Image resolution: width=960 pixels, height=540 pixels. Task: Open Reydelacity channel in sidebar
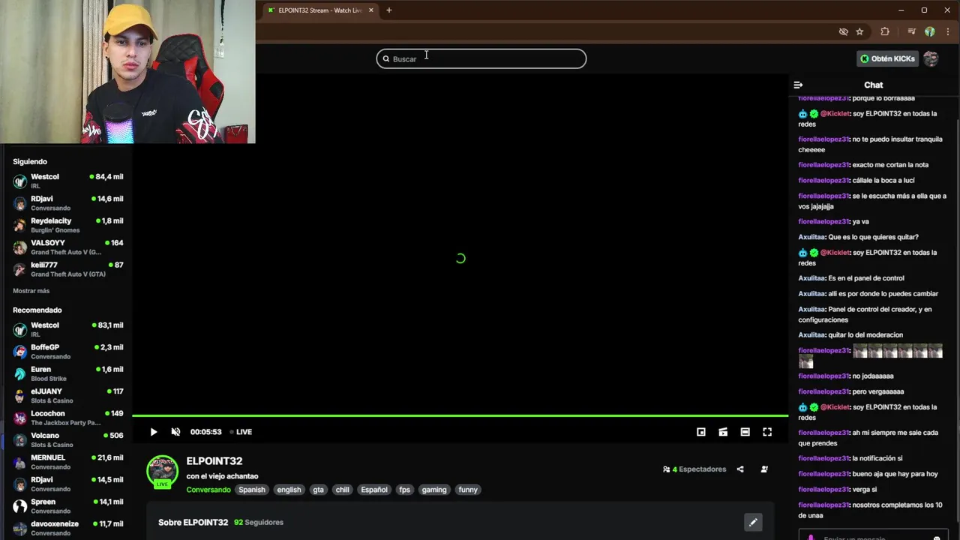(67, 225)
